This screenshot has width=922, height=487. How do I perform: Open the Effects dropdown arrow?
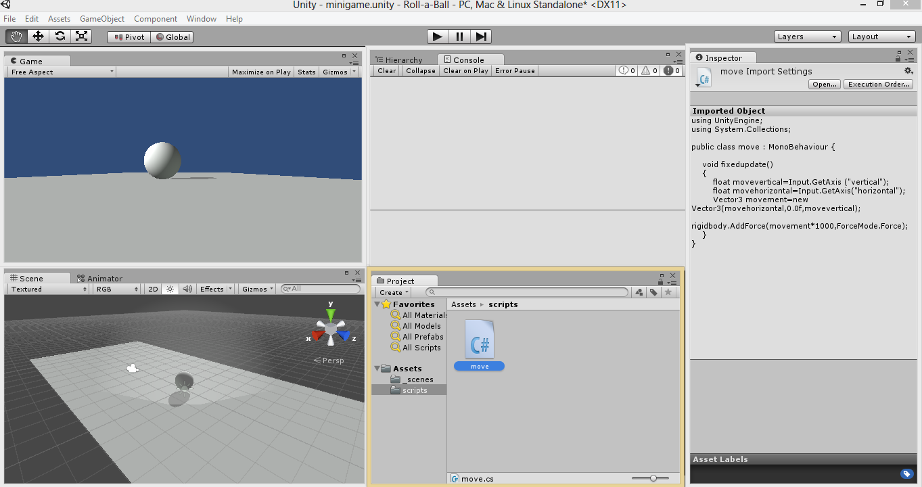230,289
